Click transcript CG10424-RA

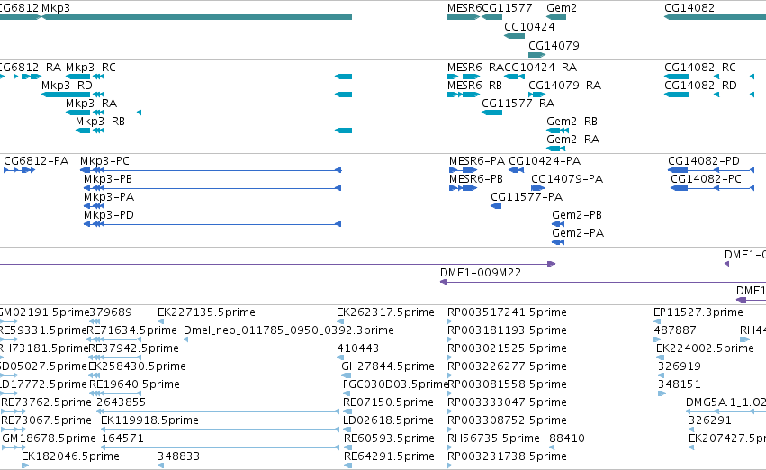pyautogui.click(x=514, y=77)
